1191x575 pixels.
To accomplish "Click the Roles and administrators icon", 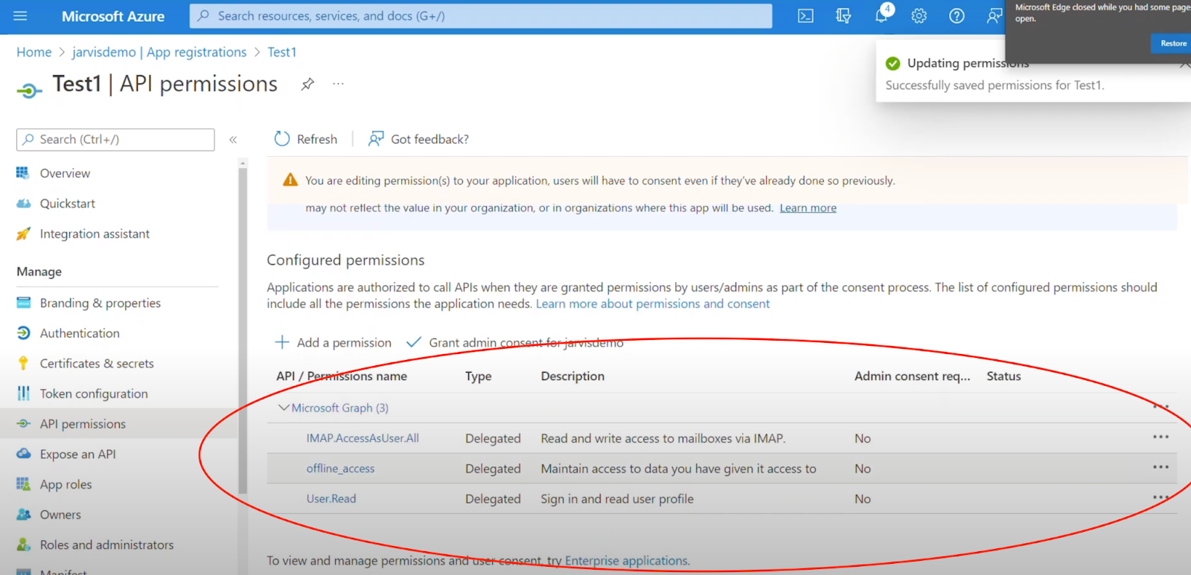I will click(23, 545).
